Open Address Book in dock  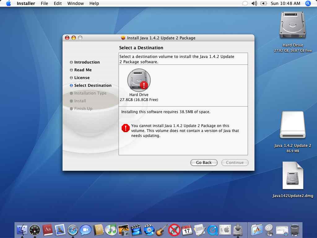(x=98, y=230)
